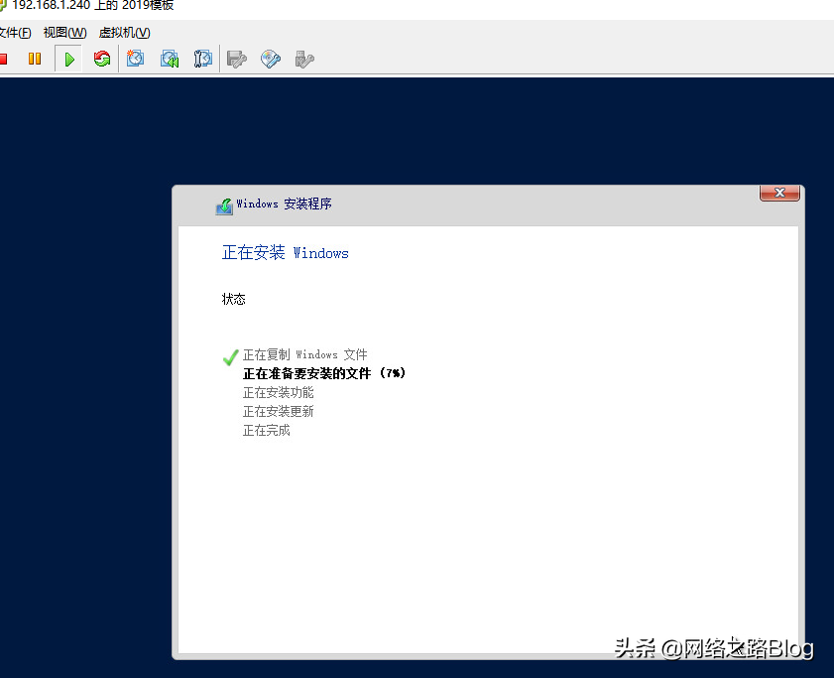Click the step text 正在安装功能
The image size is (834, 678).
279,392
